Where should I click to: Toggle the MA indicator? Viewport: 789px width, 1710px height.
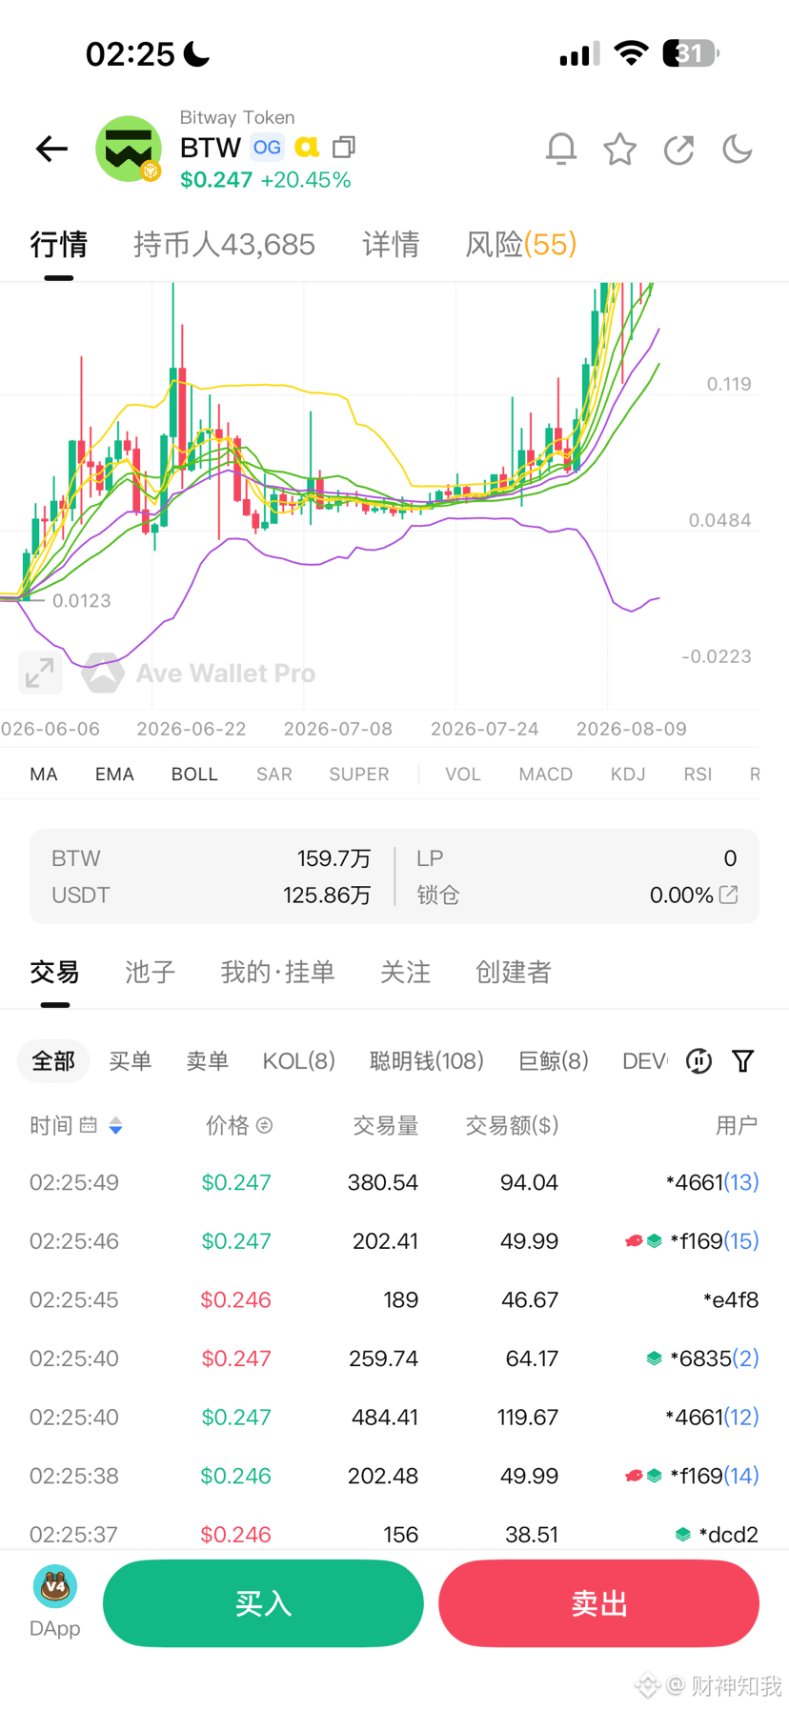tap(44, 774)
